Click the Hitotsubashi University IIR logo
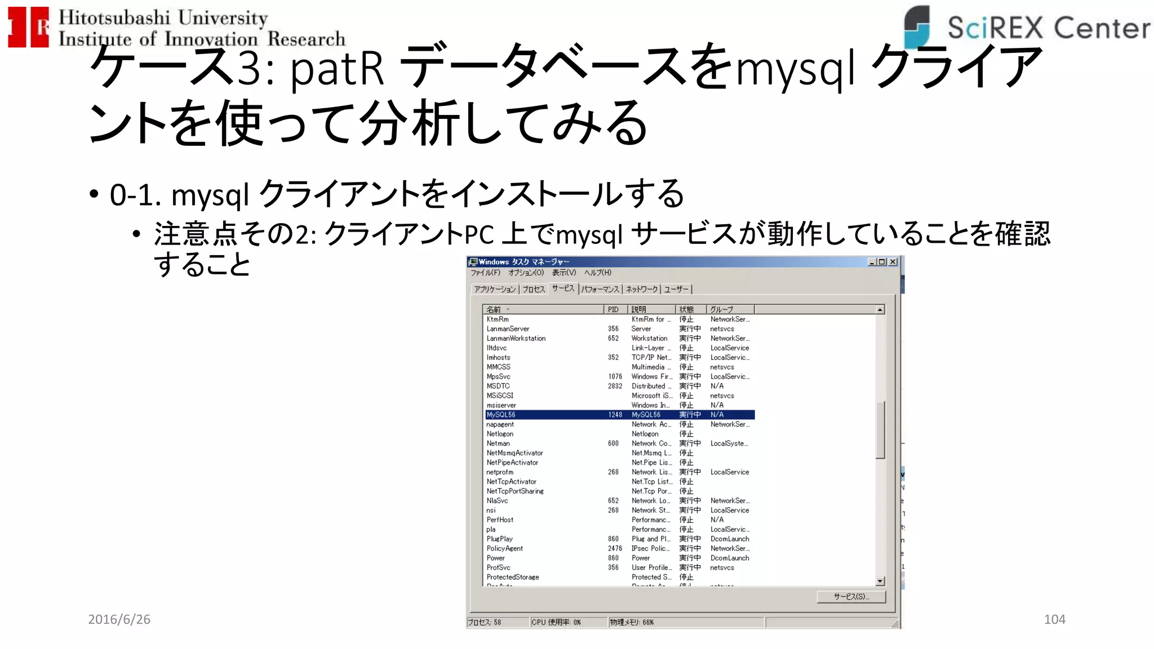Image resolution: width=1154 pixels, height=649 pixels. point(176,28)
